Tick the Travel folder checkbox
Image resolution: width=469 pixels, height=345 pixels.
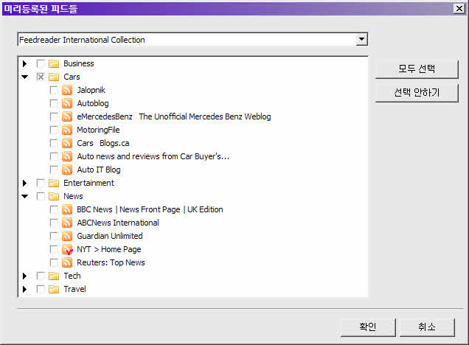[41, 289]
